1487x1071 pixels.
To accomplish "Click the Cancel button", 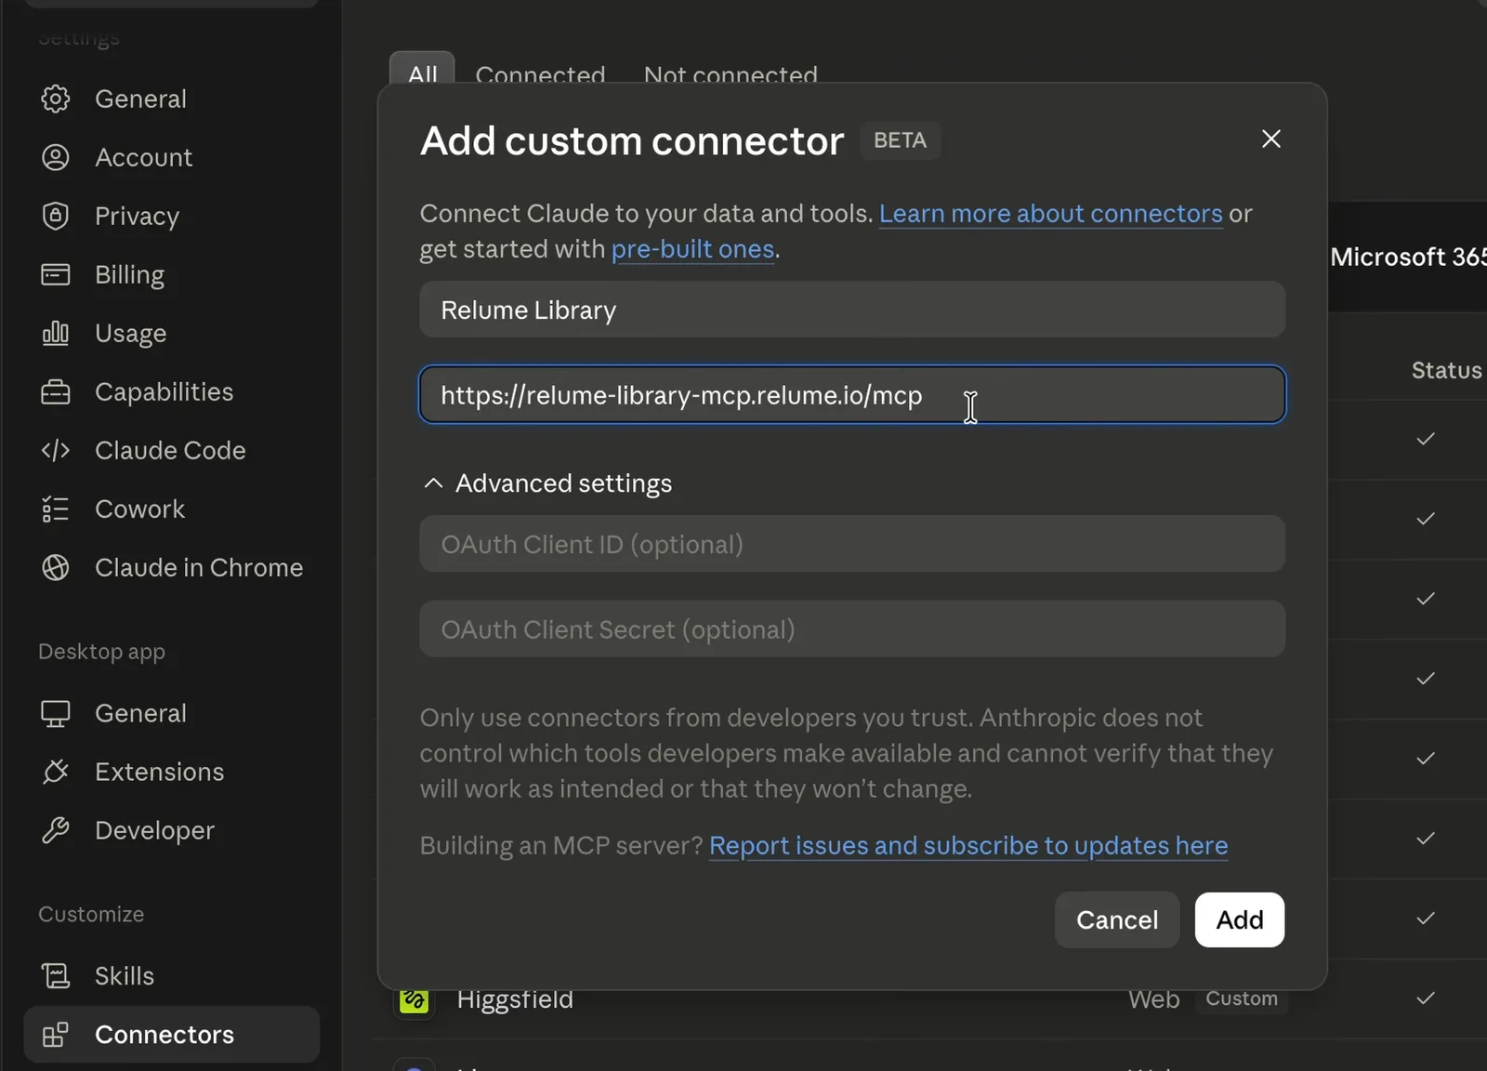I will click(x=1117, y=919).
